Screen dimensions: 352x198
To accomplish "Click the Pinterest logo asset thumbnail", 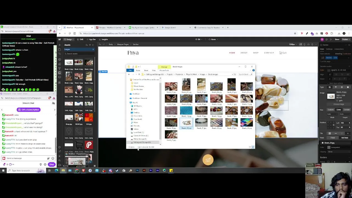I will coord(89,145).
